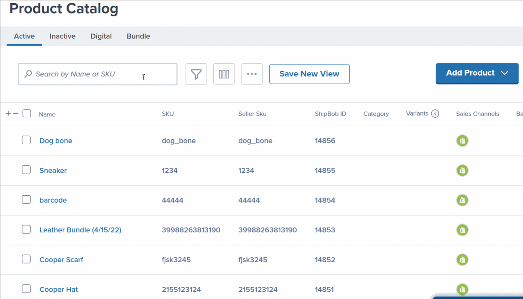Open the more options ellipsis menu
This screenshot has width=523, height=299.
coord(252,74)
